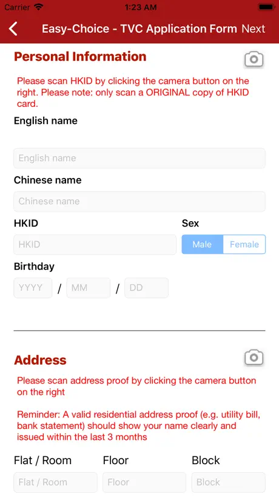Tap the Wi-Fi status icon
Viewport: 279px width, 497px height.
pos(39,7)
